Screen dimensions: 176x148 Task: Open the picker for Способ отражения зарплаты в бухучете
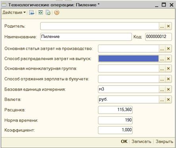pos(162,79)
